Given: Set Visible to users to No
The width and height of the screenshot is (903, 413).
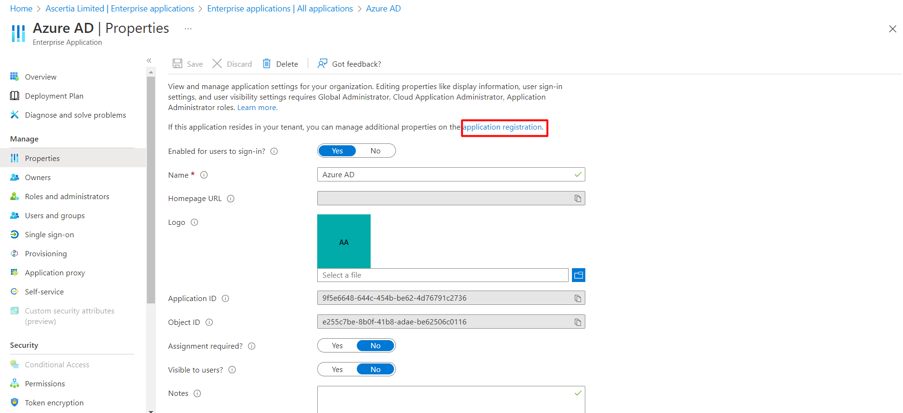Looking at the screenshot, I should (375, 369).
